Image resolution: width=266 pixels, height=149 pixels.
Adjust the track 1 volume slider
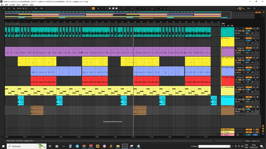click(249, 31)
